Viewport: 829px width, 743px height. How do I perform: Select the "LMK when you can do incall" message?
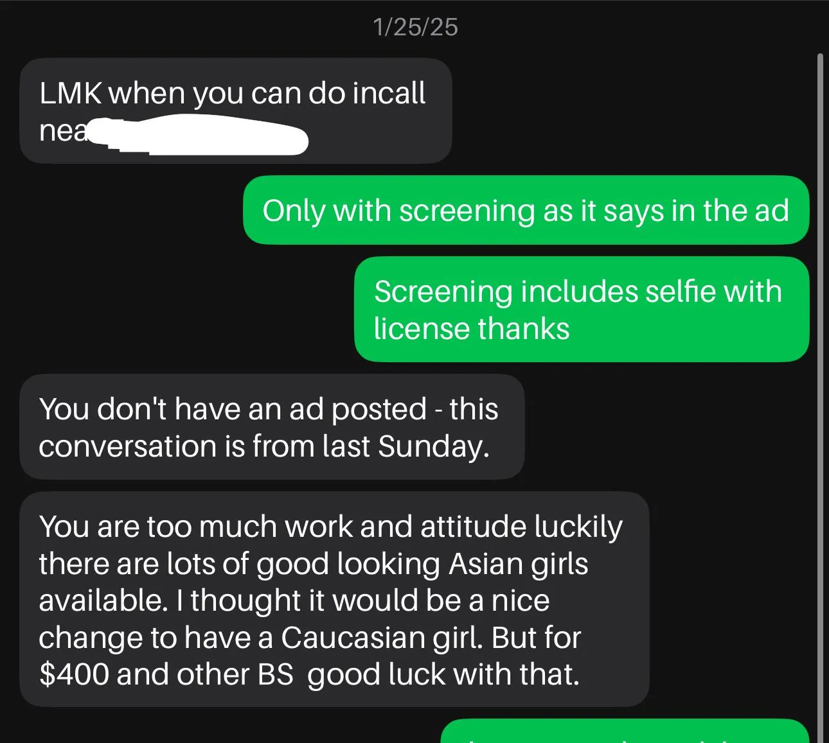pyautogui.click(x=236, y=111)
